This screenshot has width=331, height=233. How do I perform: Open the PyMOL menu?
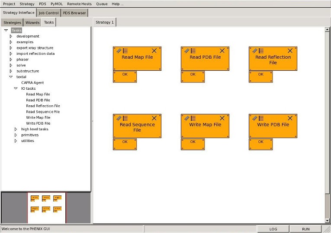pos(57,4)
